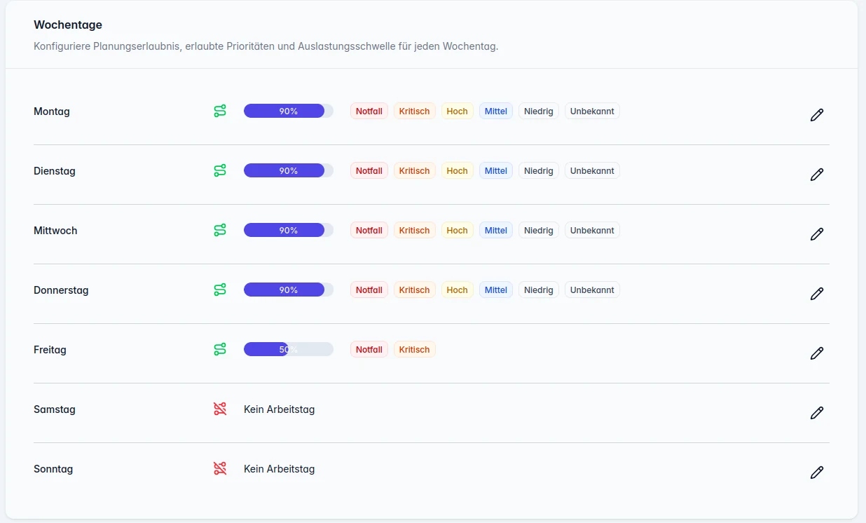866x523 pixels.
Task: Edit Dienstag settings with pencil icon
Action: (x=816, y=175)
